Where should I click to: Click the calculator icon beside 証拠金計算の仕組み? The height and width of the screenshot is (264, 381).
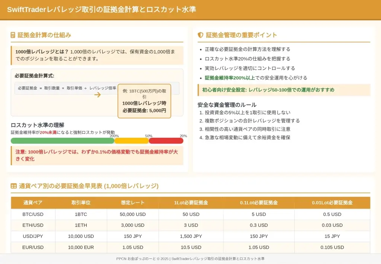(x=13, y=35)
